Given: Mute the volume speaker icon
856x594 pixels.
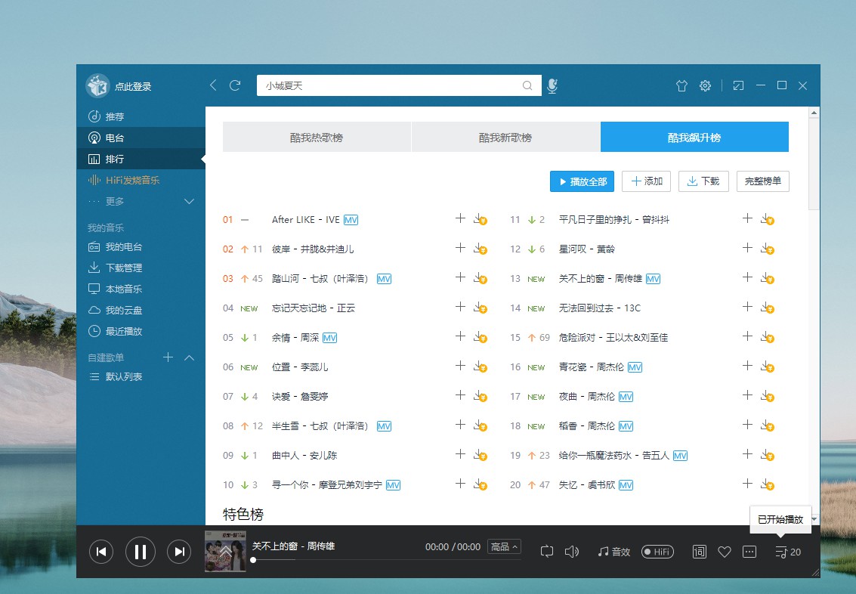Looking at the screenshot, I should (x=572, y=552).
